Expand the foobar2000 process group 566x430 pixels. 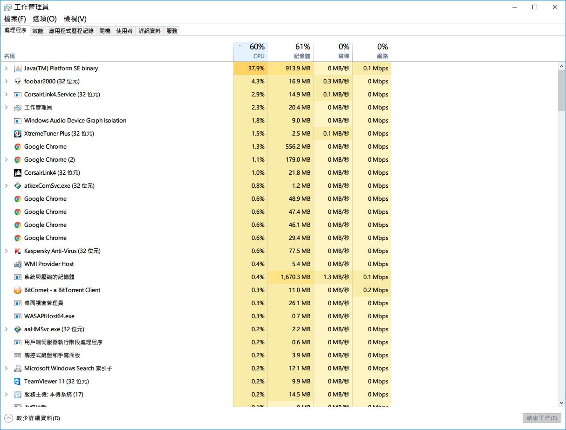tap(7, 82)
